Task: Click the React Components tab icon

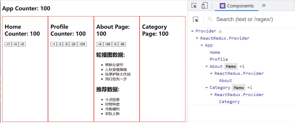Action: pos(222,6)
